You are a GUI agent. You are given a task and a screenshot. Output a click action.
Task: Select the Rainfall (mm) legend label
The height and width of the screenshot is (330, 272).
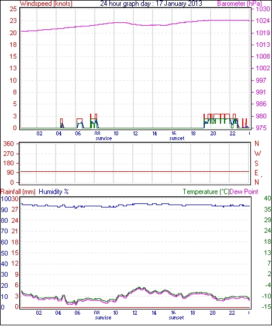tap(18, 192)
